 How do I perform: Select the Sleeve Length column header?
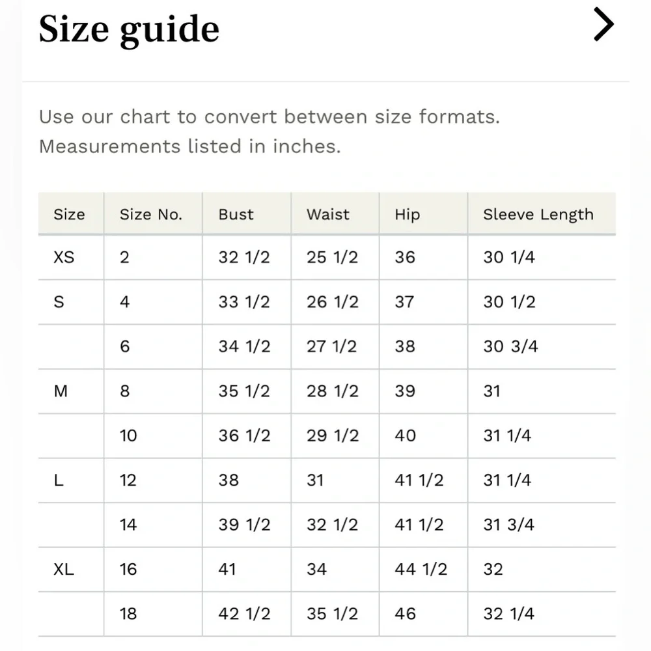[538, 215]
